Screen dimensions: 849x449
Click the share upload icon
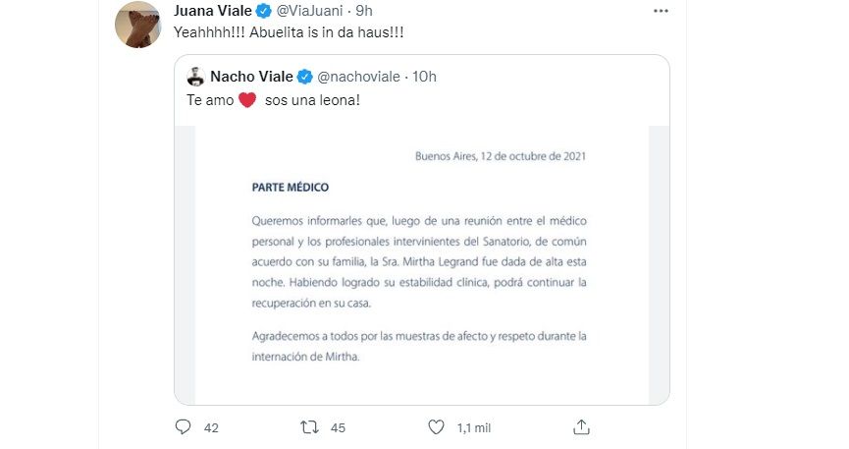pos(581,427)
